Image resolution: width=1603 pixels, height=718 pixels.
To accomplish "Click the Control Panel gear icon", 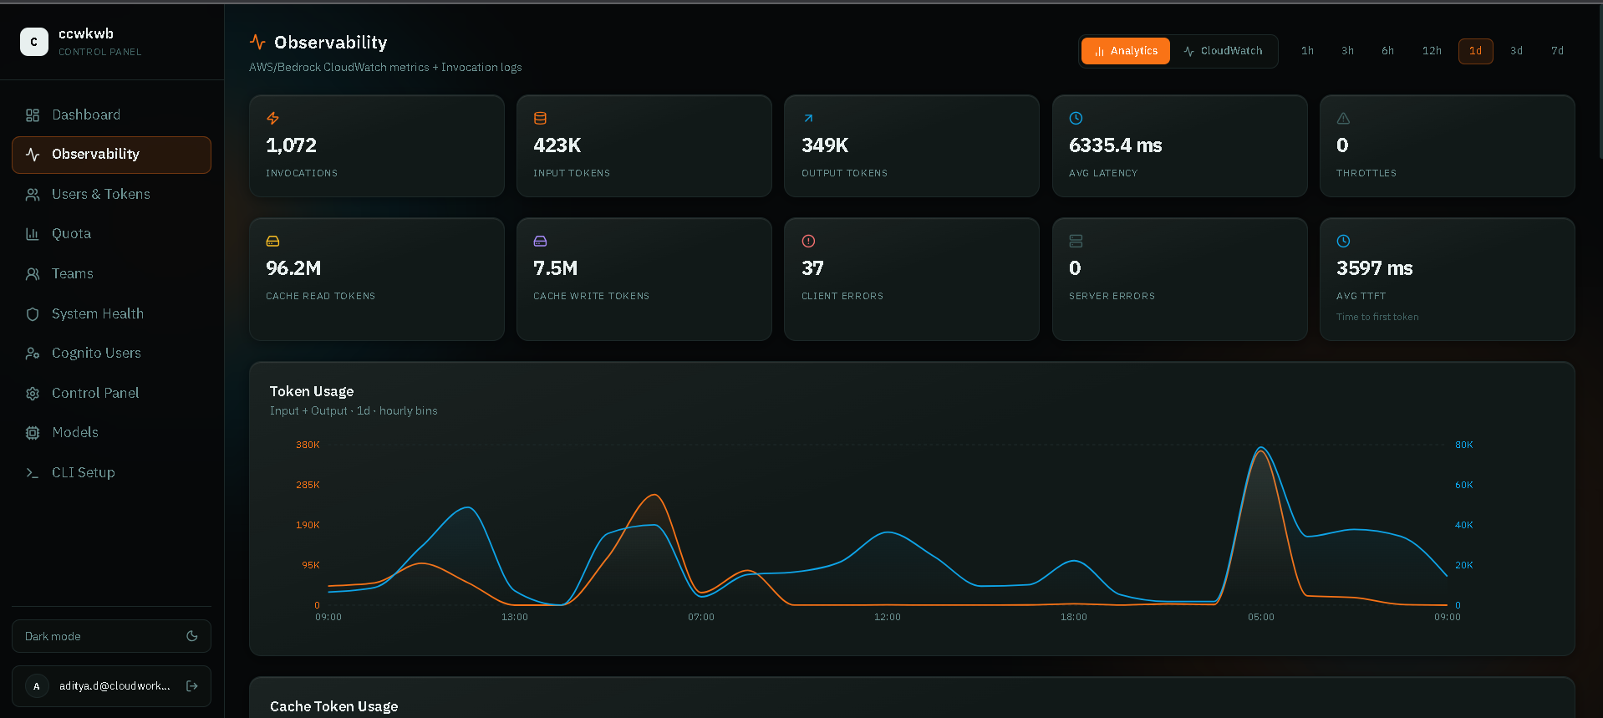I will [x=33, y=394].
